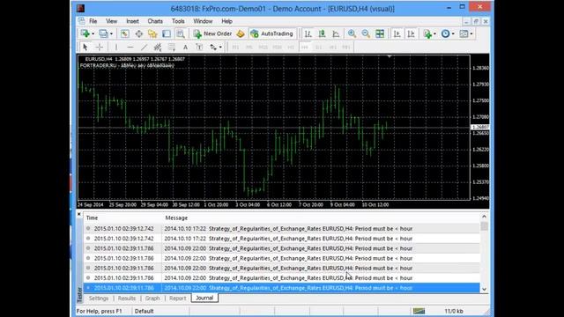Select the text A tool
This screenshot has width=564, height=317.
[x=185, y=47]
